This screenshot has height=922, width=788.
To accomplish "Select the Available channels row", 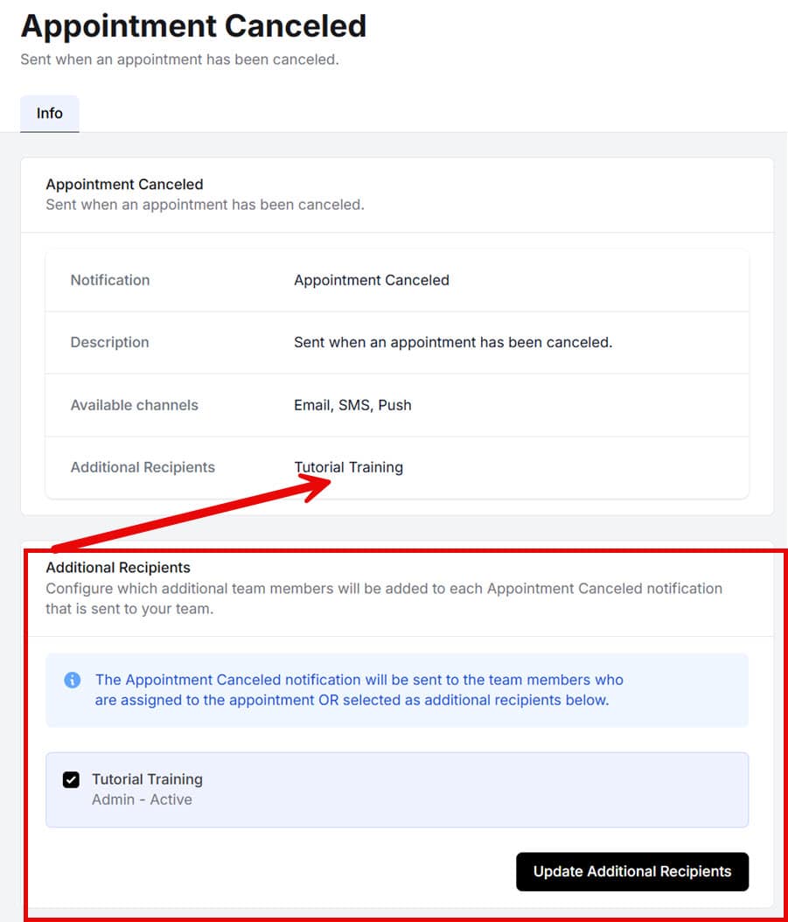I will (x=134, y=405).
